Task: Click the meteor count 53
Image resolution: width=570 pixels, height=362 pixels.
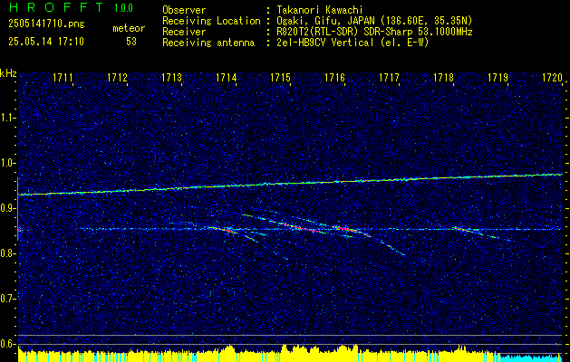Action: click(x=131, y=42)
